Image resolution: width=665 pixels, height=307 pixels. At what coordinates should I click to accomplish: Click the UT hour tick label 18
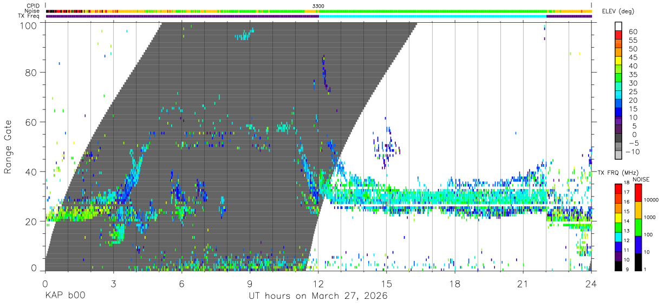pos(454,283)
